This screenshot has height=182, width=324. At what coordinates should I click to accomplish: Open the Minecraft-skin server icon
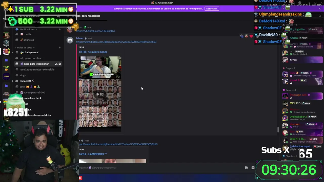click(6, 35)
